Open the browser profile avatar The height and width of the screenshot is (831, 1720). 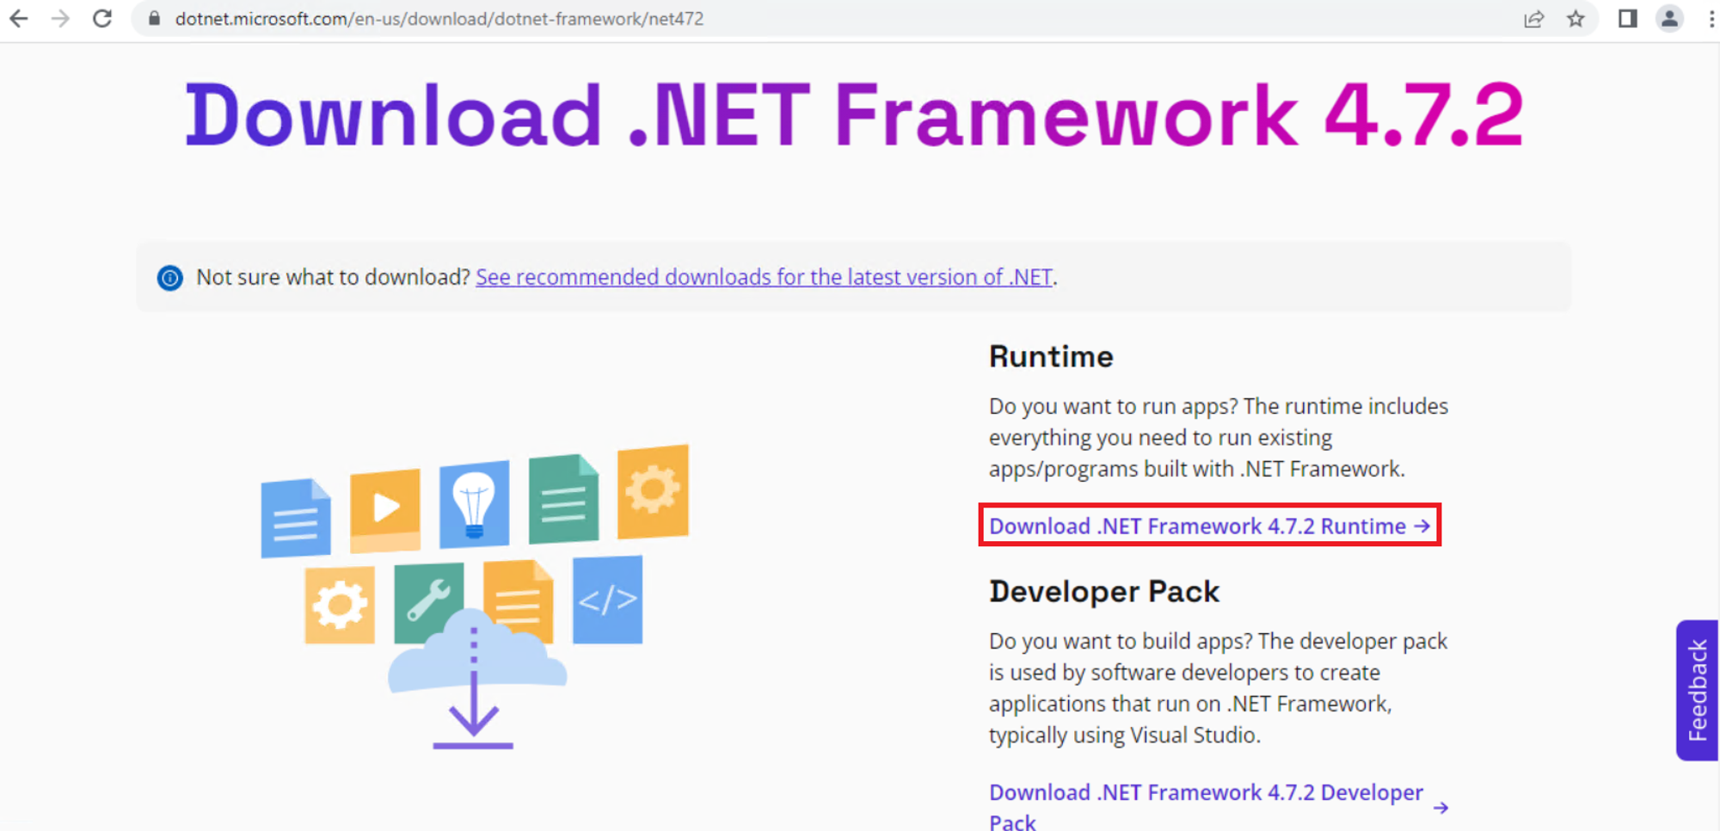click(1669, 18)
